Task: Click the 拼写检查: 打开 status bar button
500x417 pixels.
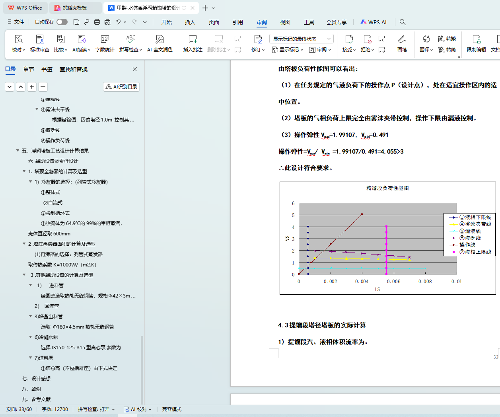Action: [96, 409]
